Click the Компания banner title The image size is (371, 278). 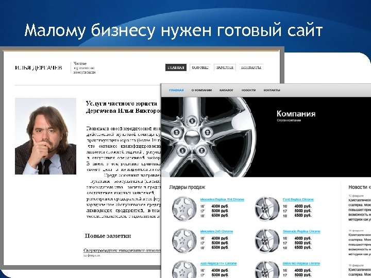[296, 114]
